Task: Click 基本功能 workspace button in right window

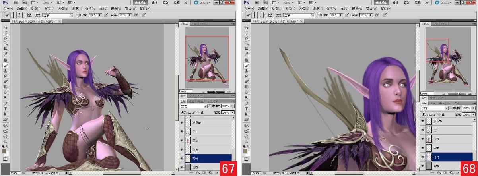Action: 382,2
